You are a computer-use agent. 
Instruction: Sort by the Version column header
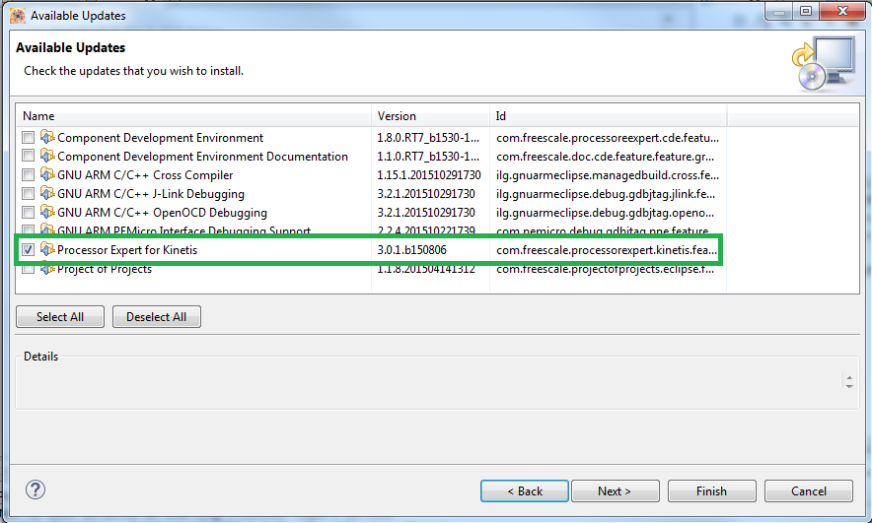(430, 116)
